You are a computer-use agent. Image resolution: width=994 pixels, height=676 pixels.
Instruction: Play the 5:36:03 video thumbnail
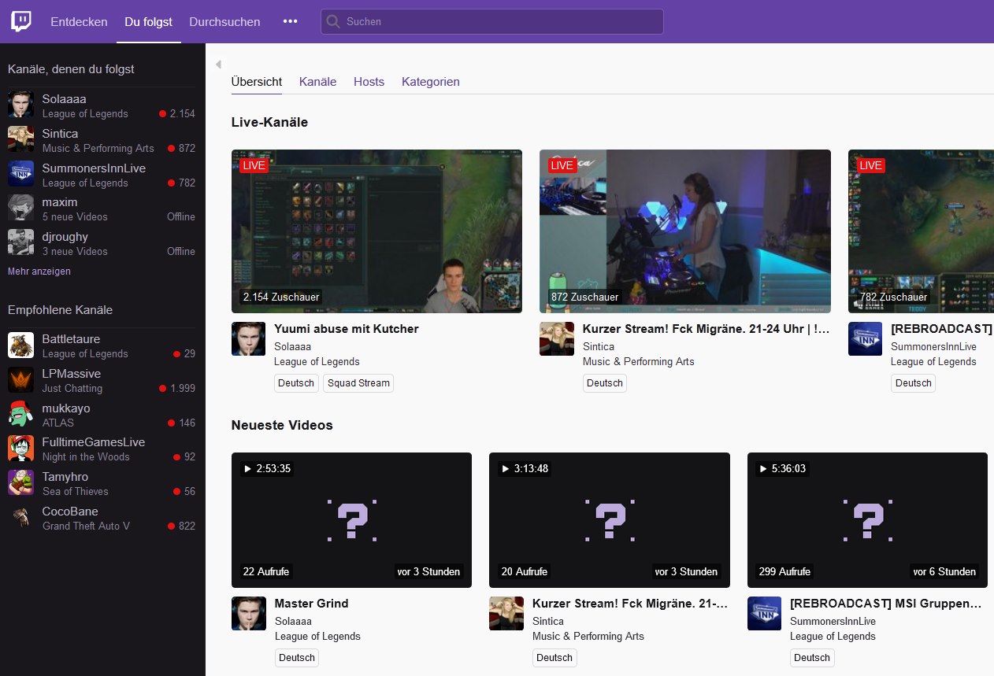pyautogui.click(x=867, y=520)
